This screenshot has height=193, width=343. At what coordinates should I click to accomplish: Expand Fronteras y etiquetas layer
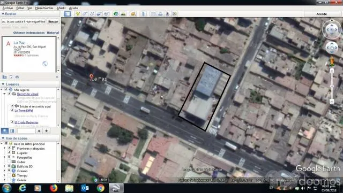[x=4, y=148]
